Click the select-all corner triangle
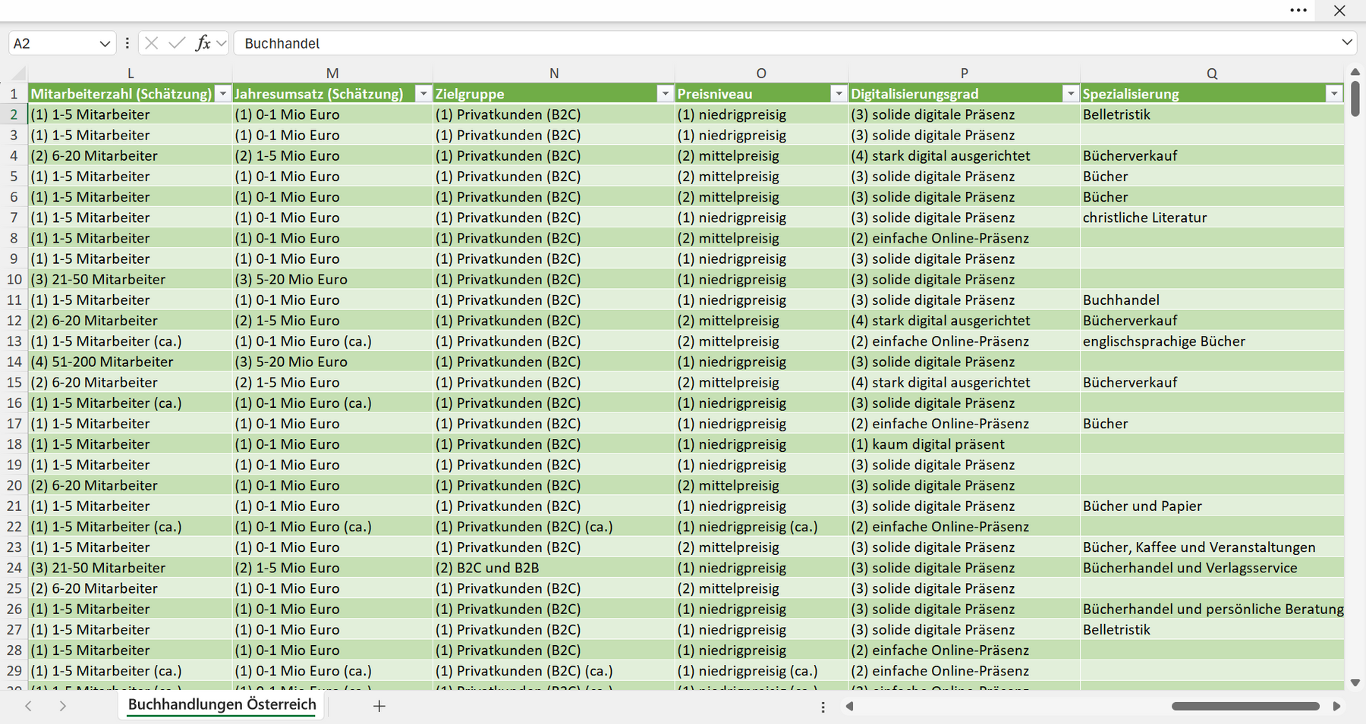 (x=19, y=74)
